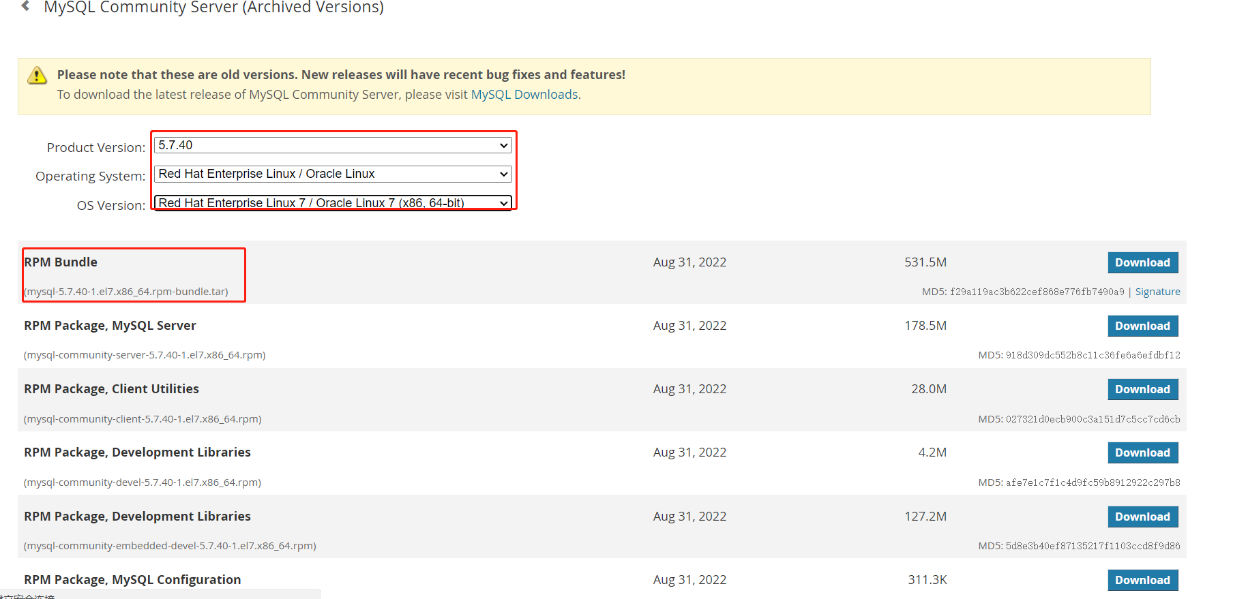Click the bold old versions warning sentence
This screenshot has width=1233, height=599.
coord(341,75)
